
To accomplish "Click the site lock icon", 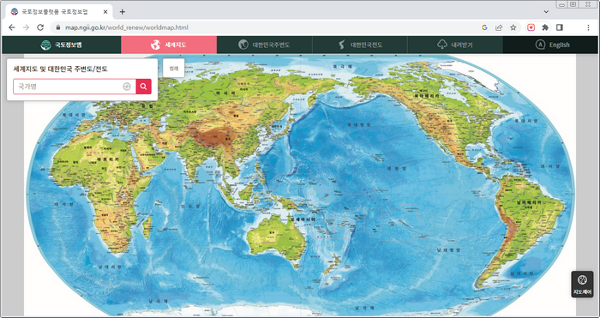I will pos(58,27).
